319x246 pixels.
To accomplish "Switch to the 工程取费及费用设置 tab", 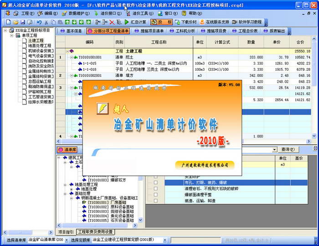I will [x=95, y=232].
